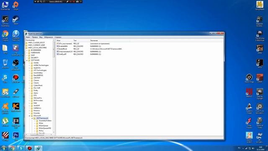Select the HKEY_LOCAL_MACHINE key
Image resolution: width=268 pixels, height=151 pixels.
[x=37, y=48]
